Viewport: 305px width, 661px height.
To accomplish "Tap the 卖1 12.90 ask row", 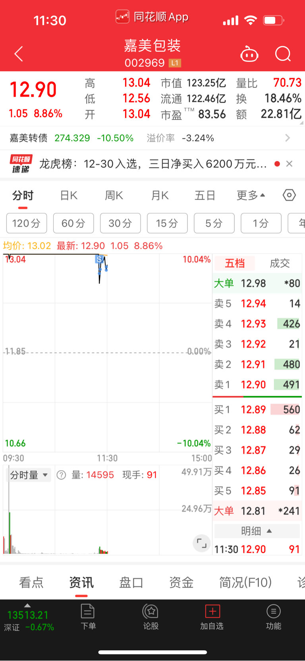I will point(257,385).
